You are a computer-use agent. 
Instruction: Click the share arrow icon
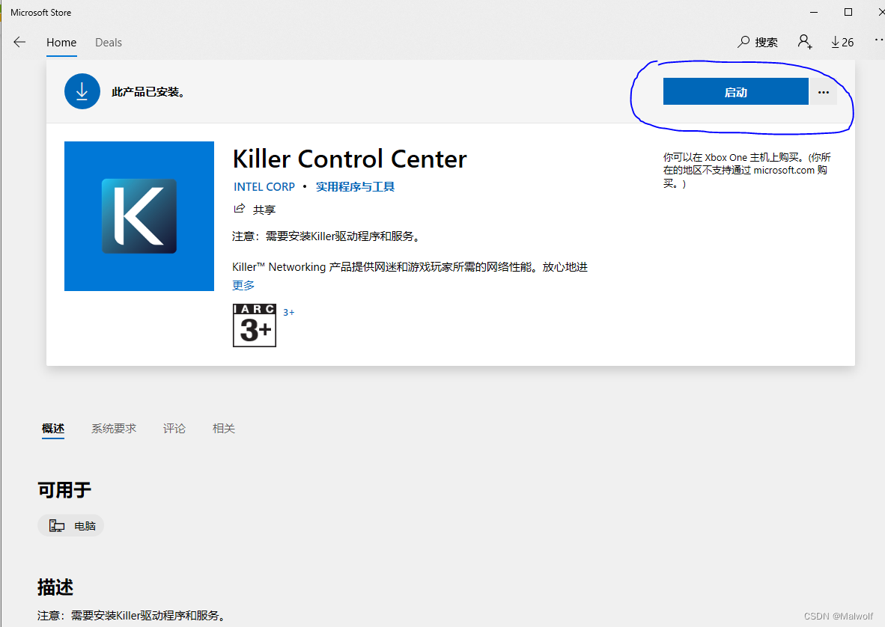[240, 209]
